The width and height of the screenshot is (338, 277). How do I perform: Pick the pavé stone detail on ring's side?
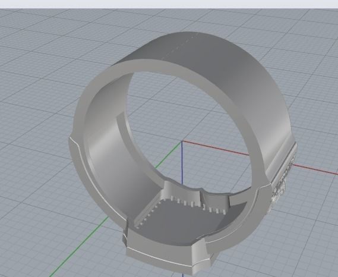tap(282, 182)
